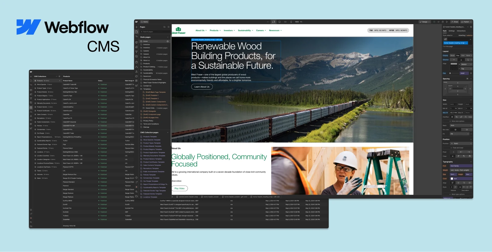The width and height of the screenshot is (492, 252).
Task: Switch to mobile landscape breakpoint
Action: [x=285, y=22]
